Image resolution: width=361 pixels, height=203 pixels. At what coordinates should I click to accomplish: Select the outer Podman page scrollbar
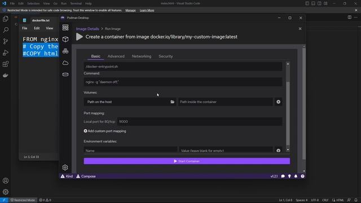(x=304, y=104)
